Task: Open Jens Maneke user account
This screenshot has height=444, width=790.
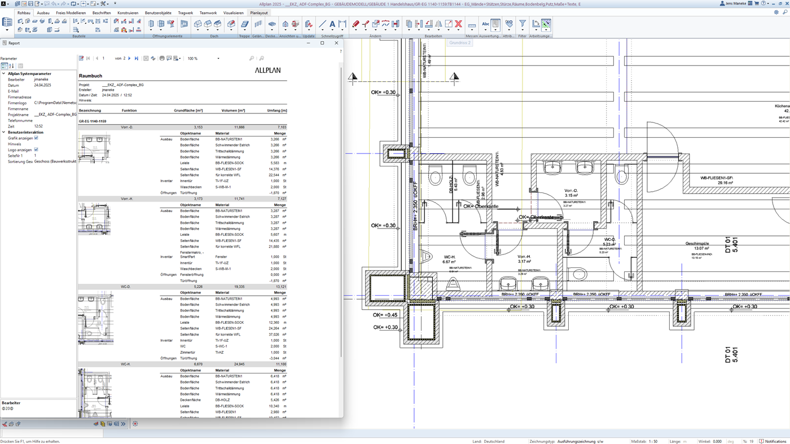Action: point(734,3)
